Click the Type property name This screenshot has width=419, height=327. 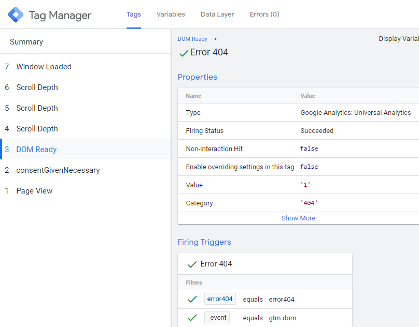[193, 113]
